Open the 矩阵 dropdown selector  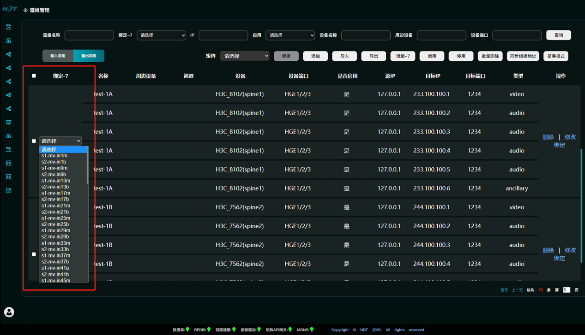pyautogui.click(x=245, y=56)
